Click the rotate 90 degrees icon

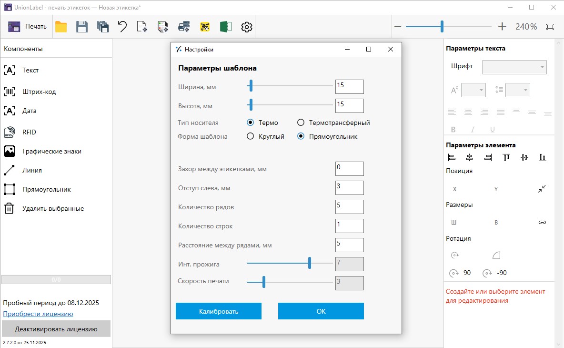[x=455, y=273]
